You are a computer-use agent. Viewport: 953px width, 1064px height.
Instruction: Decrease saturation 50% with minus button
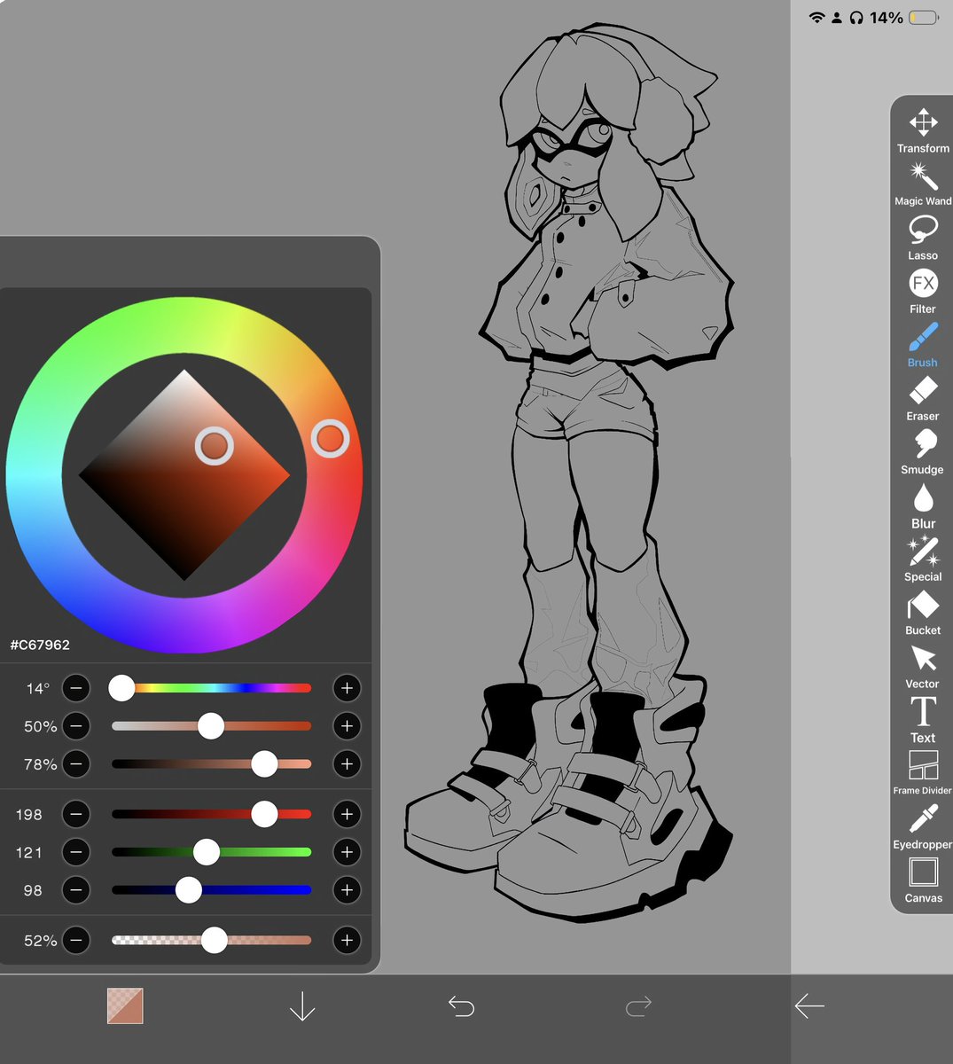point(76,726)
